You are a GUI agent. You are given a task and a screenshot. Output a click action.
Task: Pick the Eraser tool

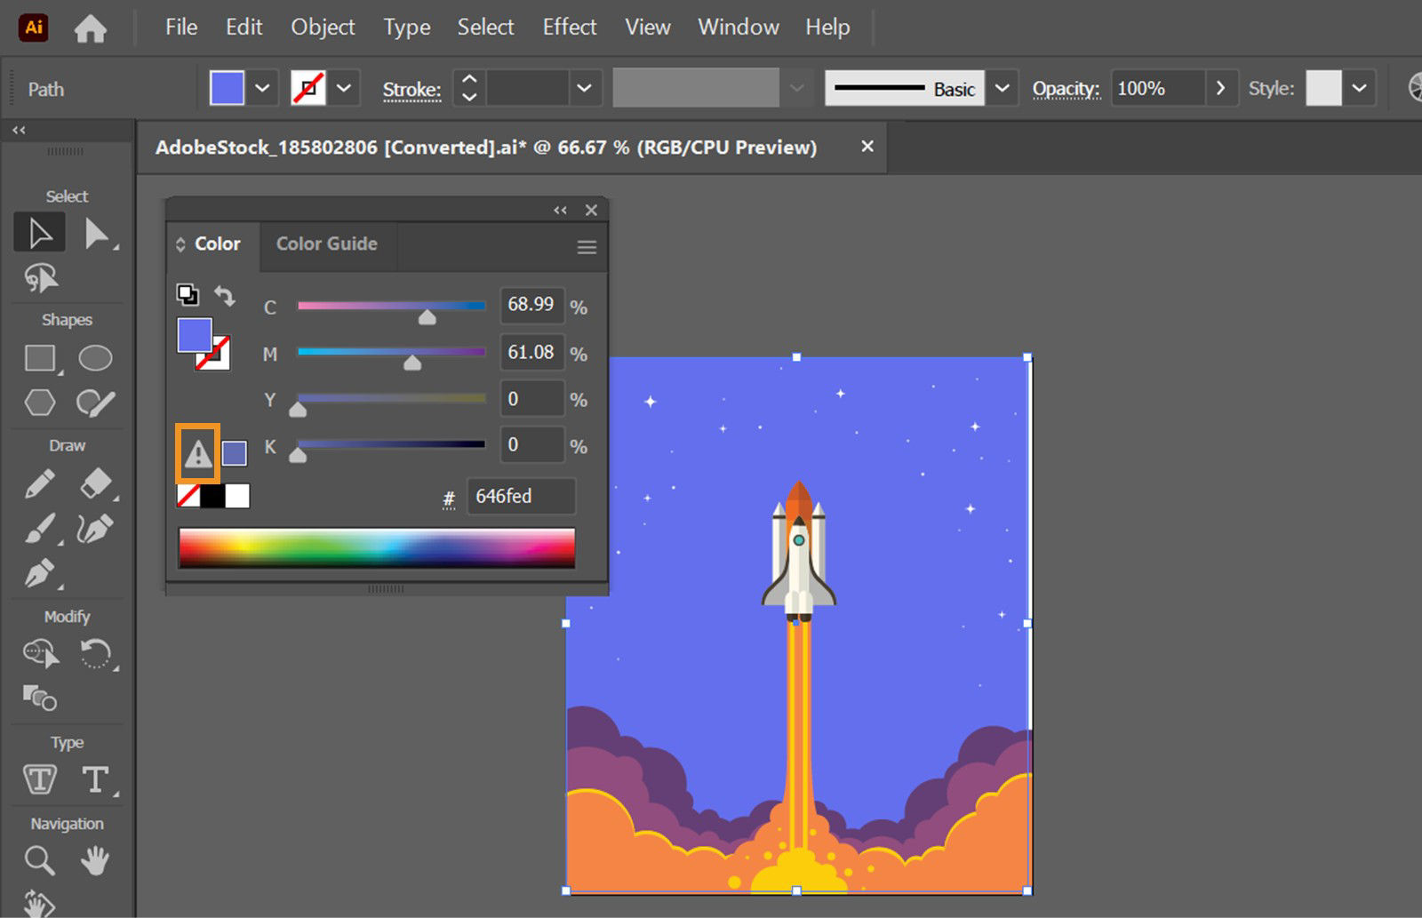pyautogui.click(x=95, y=484)
